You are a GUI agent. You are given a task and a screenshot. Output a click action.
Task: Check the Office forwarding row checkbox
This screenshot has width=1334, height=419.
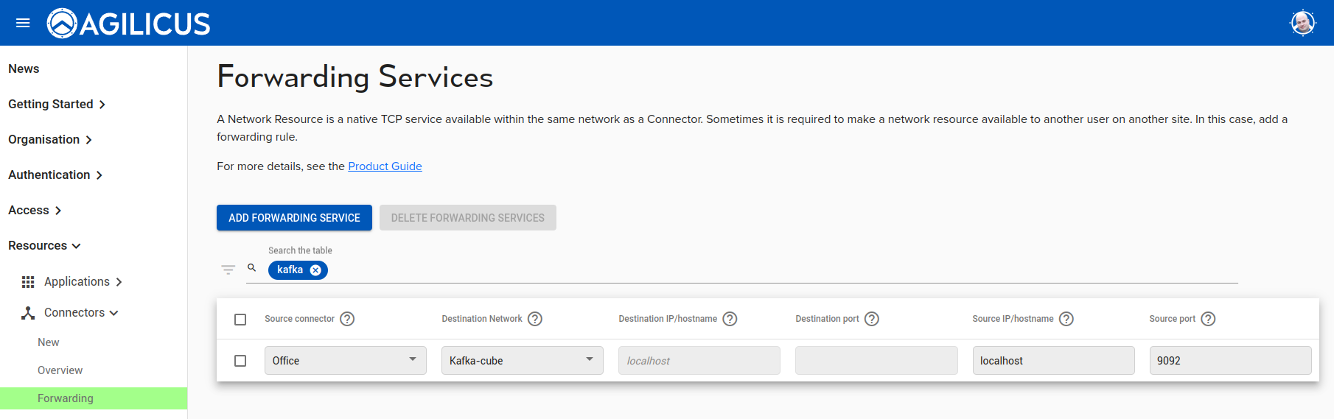[x=240, y=361]
